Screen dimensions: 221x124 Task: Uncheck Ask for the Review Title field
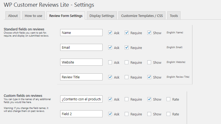click(110, 77)
